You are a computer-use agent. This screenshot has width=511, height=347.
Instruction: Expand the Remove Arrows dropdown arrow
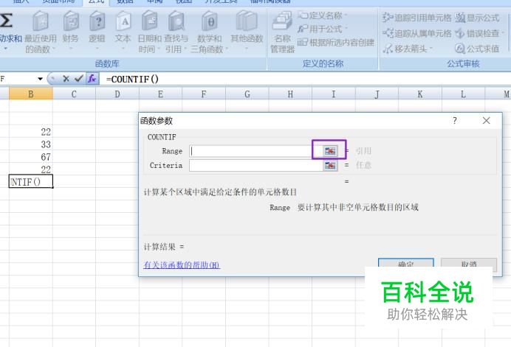tap(431, 49)
